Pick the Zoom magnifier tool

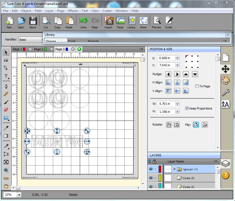6,170
